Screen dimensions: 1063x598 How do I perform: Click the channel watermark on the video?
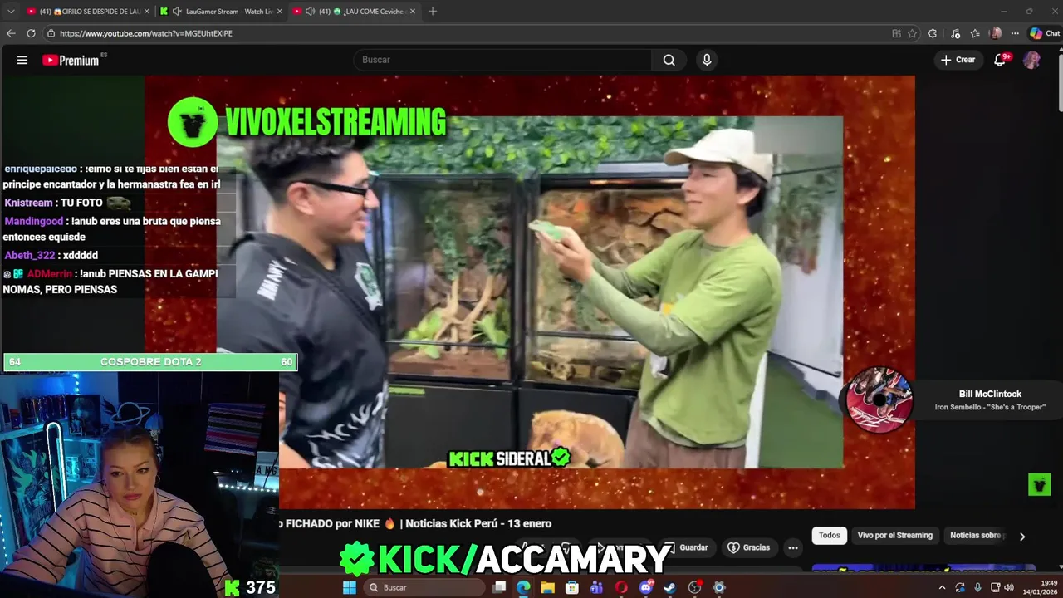point(1039,484)
